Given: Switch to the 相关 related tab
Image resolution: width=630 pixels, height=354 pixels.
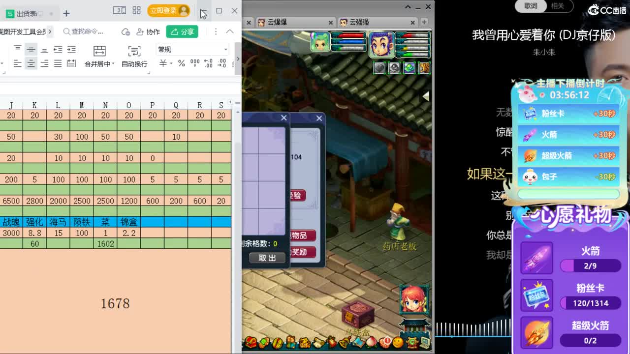Looking at the screenshot, I should click(558, 6).
